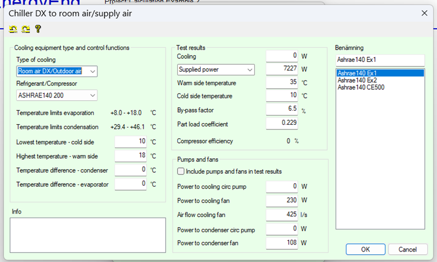The height and width of the screenshot is (262, 437).
Task: Open help via the question mark icon
Action: (x=38, y=29)
